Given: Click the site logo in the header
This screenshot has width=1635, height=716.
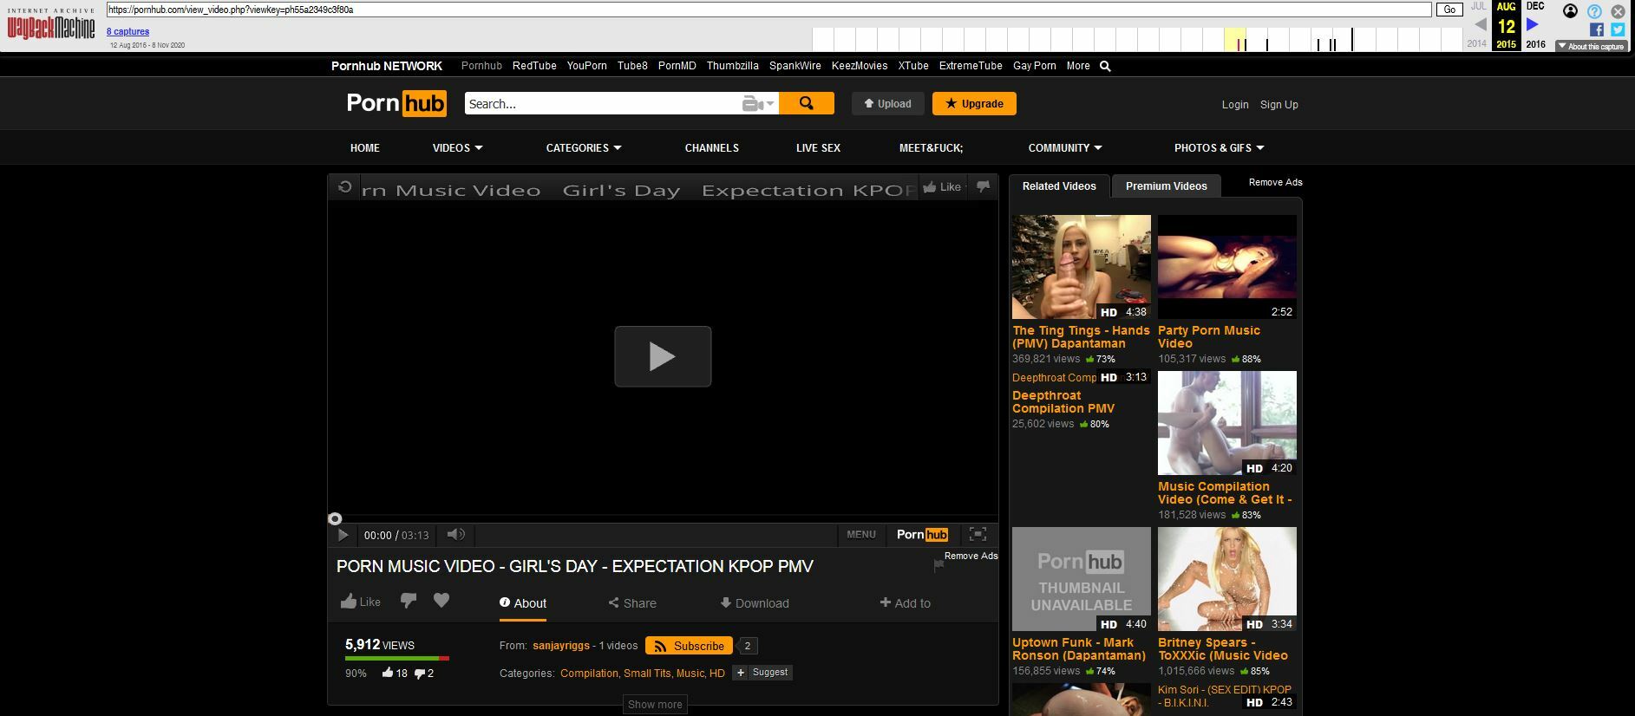Looking at the screenshot, I should click(x=396, y=103).
